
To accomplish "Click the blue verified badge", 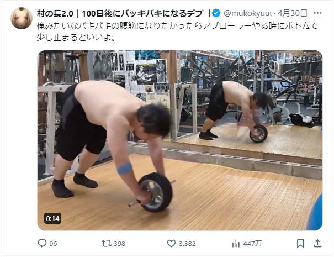I will pyautogui.click(x=216, y=13).
